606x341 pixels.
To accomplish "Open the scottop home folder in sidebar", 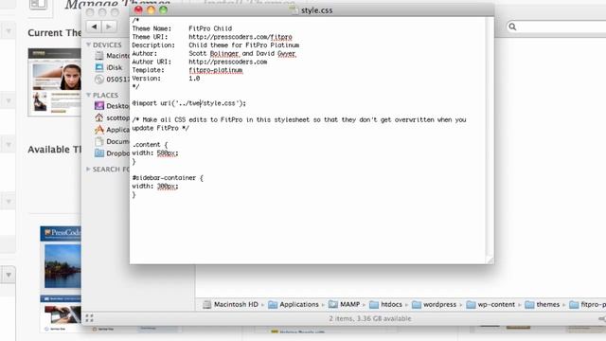I will pos(112,117).
